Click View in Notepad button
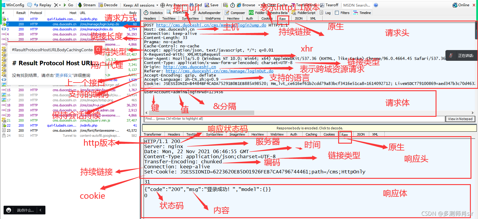 pos(460,119)
